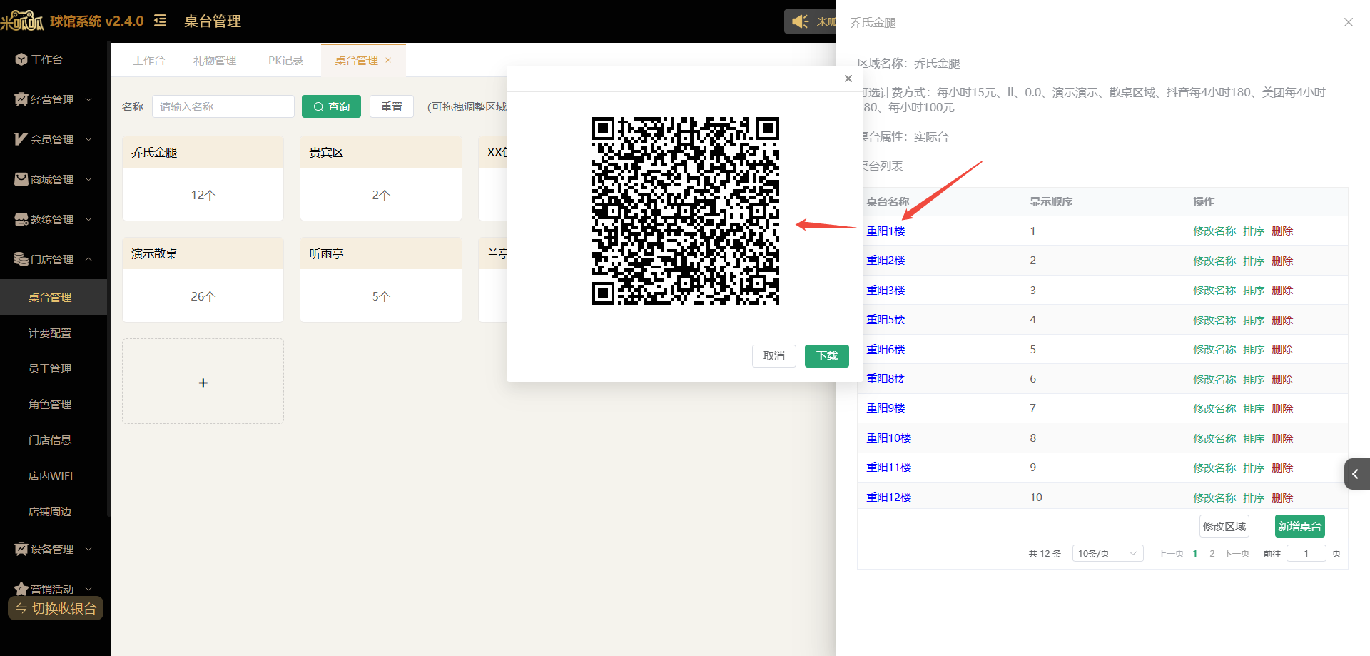
Task: Expand the 商城管理 menu chevron
Action: click(88, 179)
